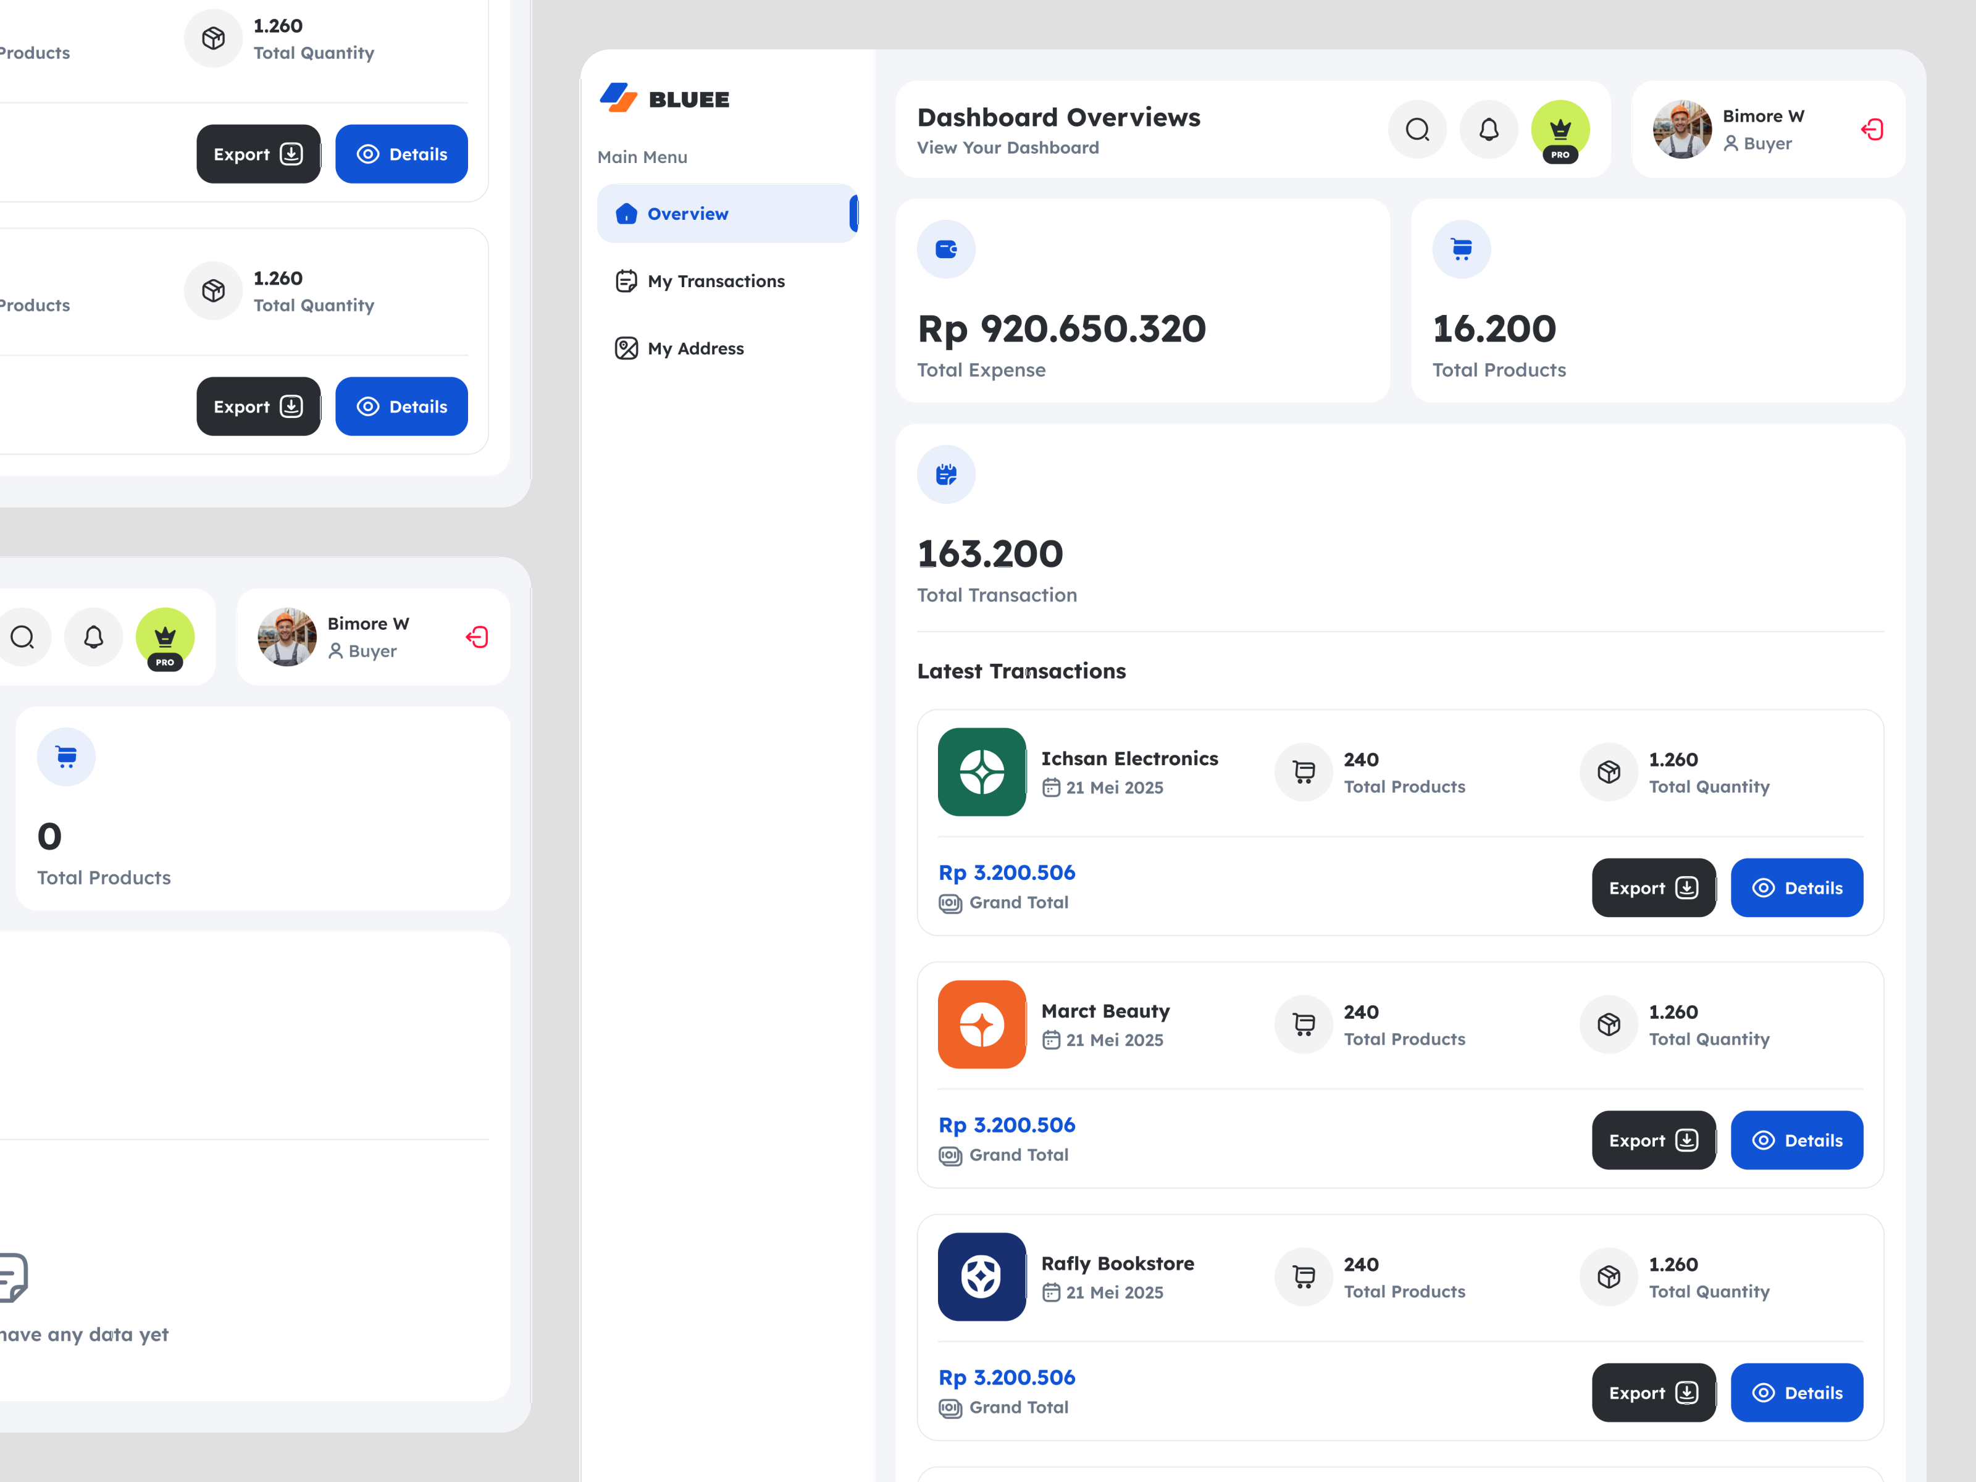The height and width of the screenshot is (1482, 1976).
Task: Click the box quantity icon in Marct Beauty row
Action: (x=1609, y=1024)
